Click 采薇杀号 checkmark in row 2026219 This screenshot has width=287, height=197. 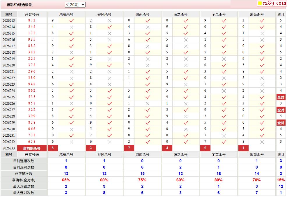tap(262, 59)
